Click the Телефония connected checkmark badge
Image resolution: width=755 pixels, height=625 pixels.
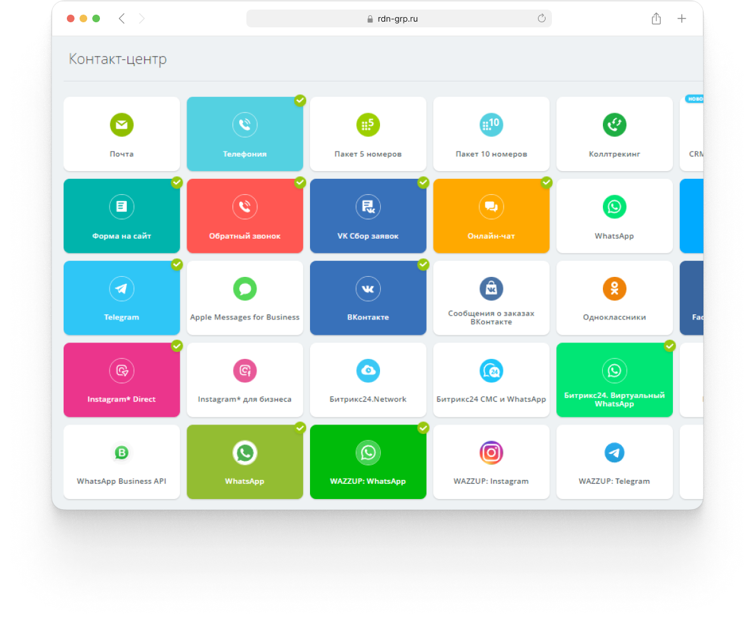[x=300, y=100]
